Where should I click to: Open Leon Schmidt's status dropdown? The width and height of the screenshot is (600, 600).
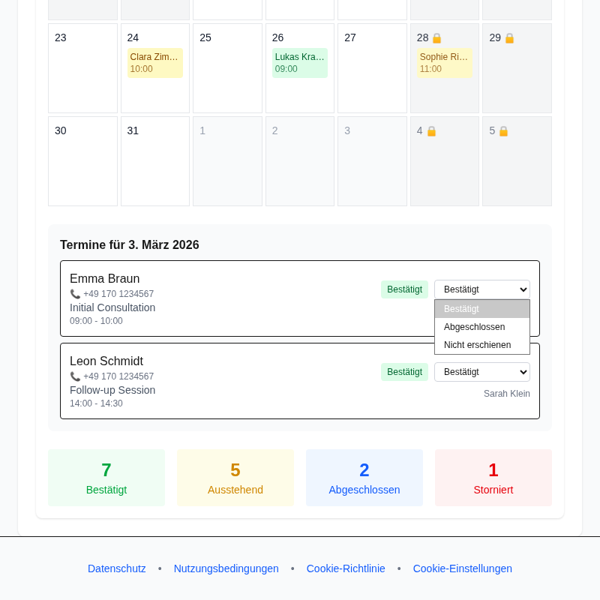click(x=481, y=372)
